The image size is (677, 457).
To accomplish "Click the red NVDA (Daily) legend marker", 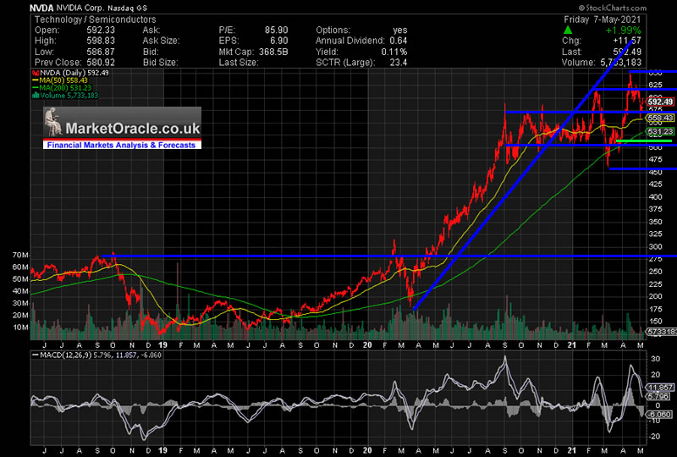I will (x=33, y=72).
